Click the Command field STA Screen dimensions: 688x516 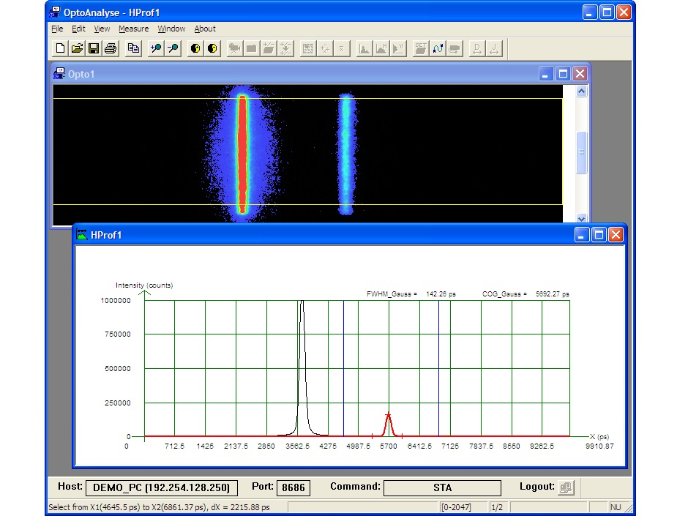[442, 487]
